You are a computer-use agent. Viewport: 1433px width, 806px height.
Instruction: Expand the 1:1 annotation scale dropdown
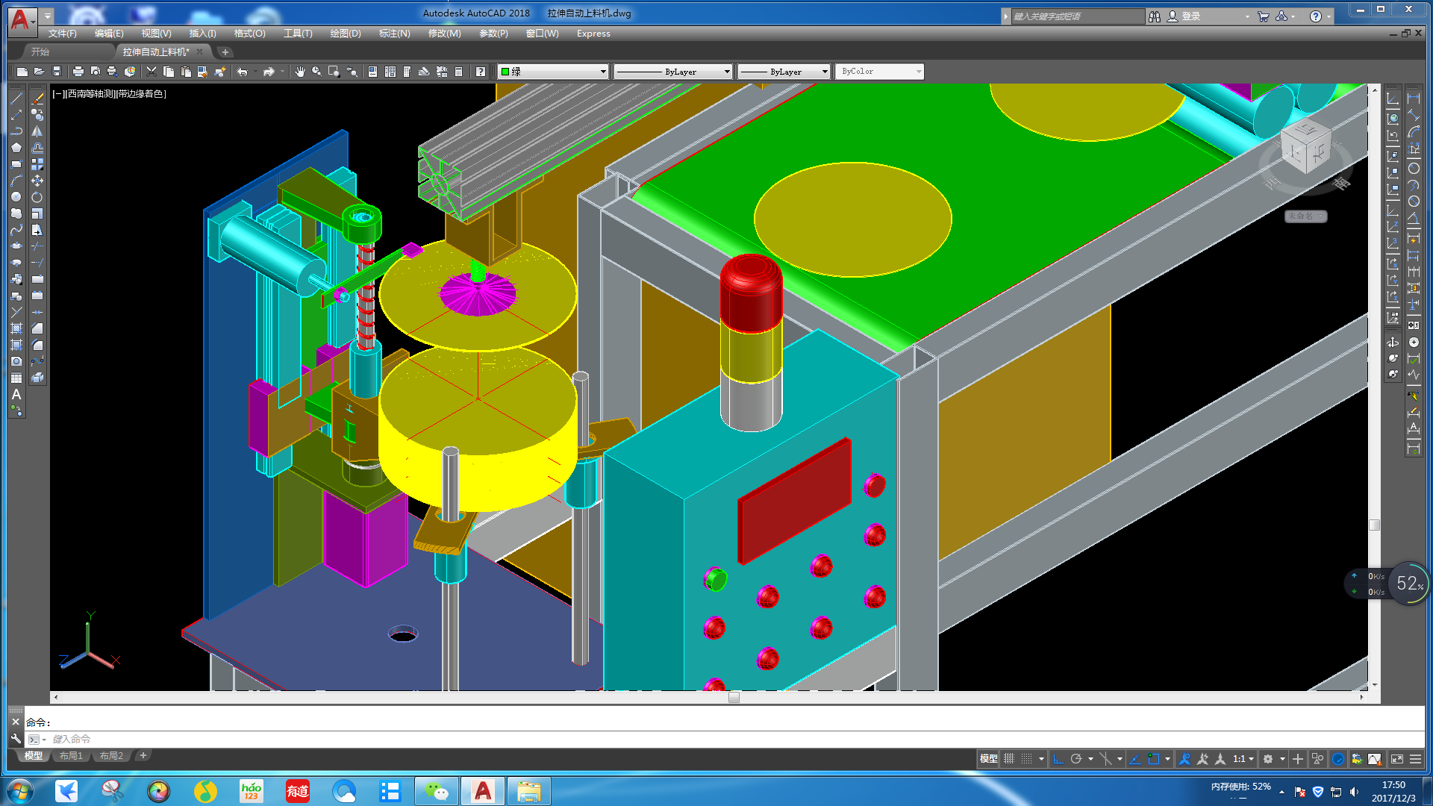pos(1243,759)
